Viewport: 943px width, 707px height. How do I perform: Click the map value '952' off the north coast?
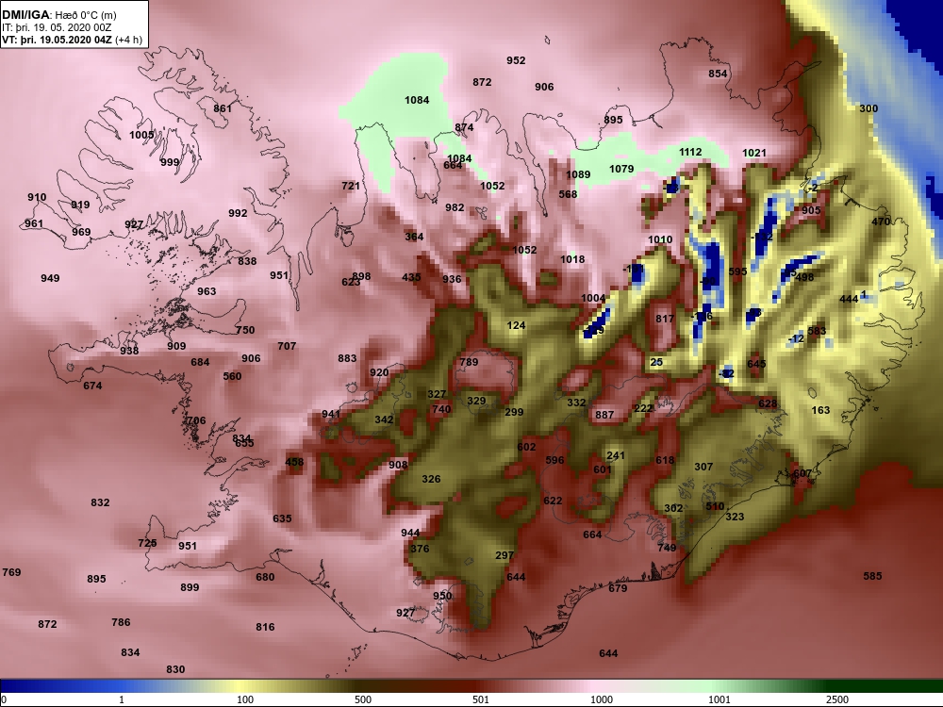(516, 60)
